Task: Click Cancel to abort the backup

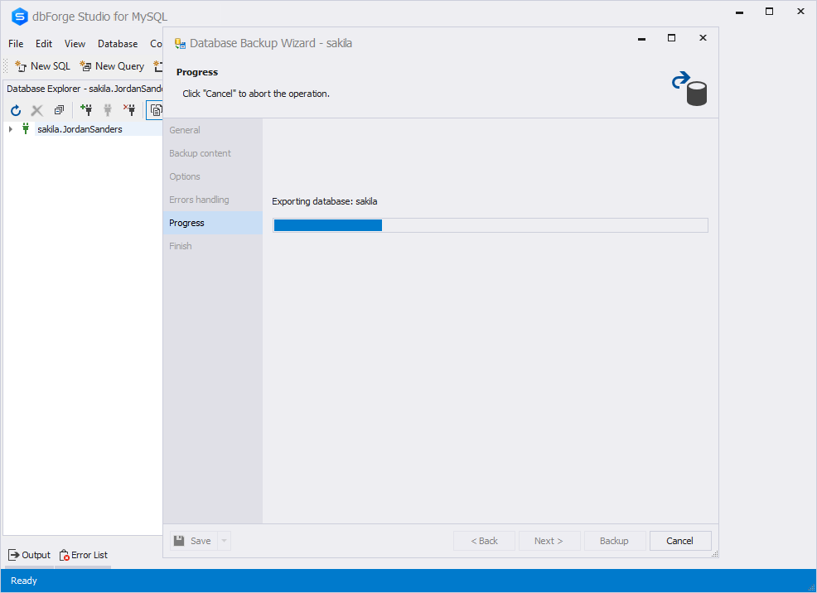Action: pyautogui.click(x=680, y=541)
